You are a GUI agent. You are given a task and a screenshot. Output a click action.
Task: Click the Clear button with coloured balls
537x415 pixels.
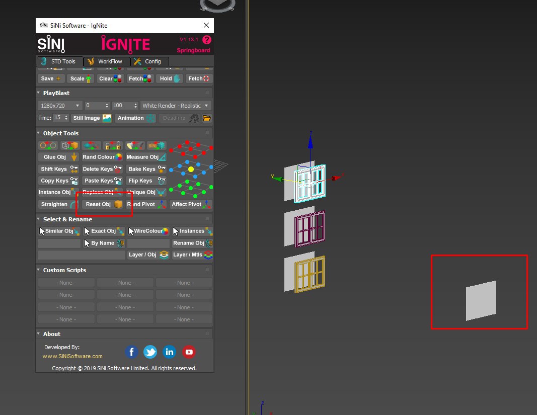110,78
